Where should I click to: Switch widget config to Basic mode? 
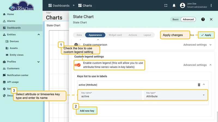pos(175,19)
